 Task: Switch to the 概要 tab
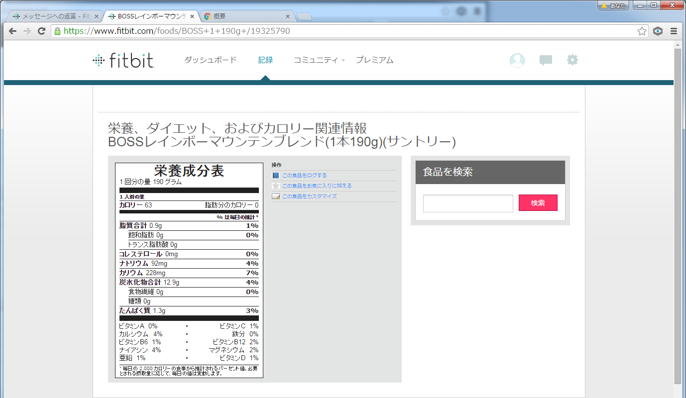[246, 16]
